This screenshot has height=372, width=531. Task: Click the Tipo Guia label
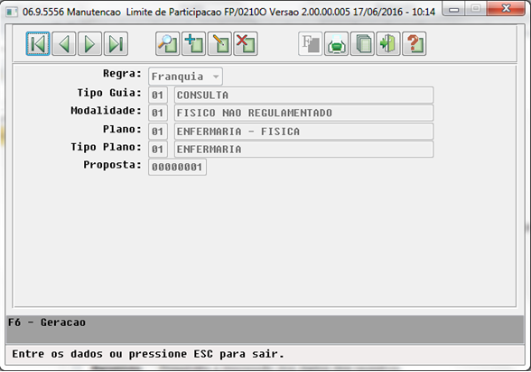click(109, 93)
